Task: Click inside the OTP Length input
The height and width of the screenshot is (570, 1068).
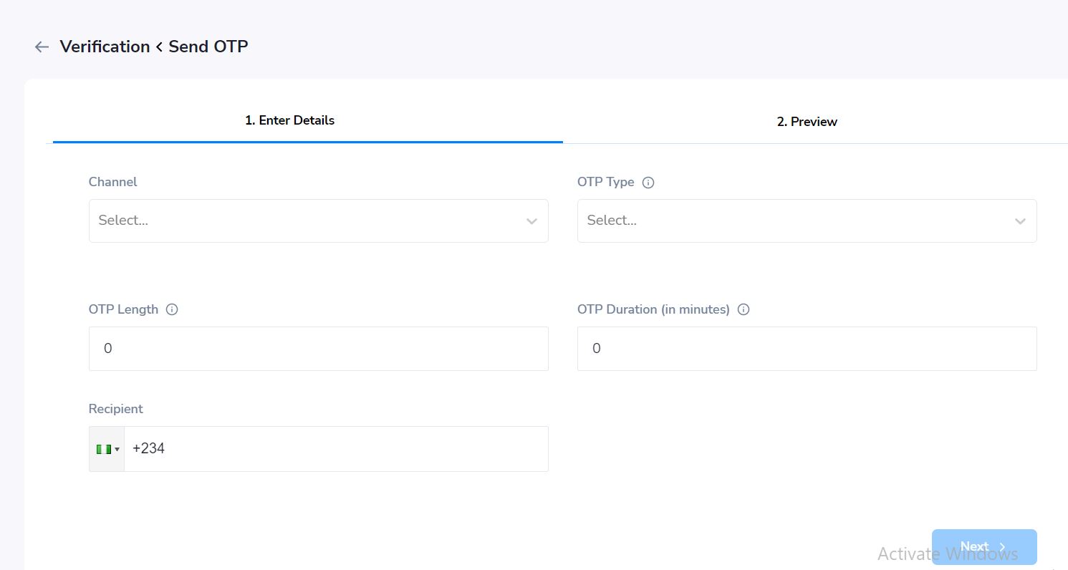Action: (319, 349)
